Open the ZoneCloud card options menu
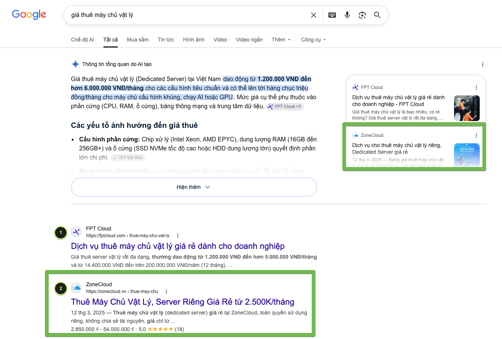This screenshot has height=339, width=502. tap(476, 135)
